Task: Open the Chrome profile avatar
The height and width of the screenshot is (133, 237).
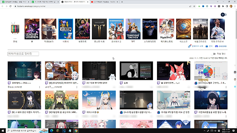Action: pos(231,6)
